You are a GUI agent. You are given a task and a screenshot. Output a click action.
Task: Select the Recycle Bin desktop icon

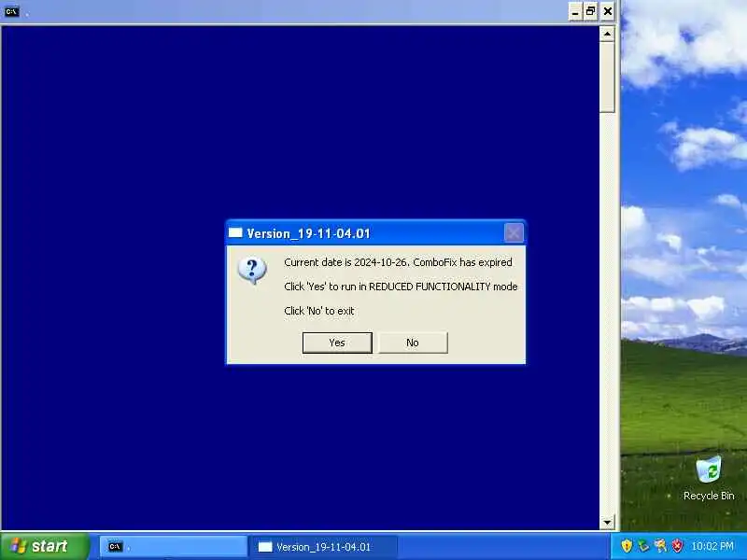[x=709, y=478]
